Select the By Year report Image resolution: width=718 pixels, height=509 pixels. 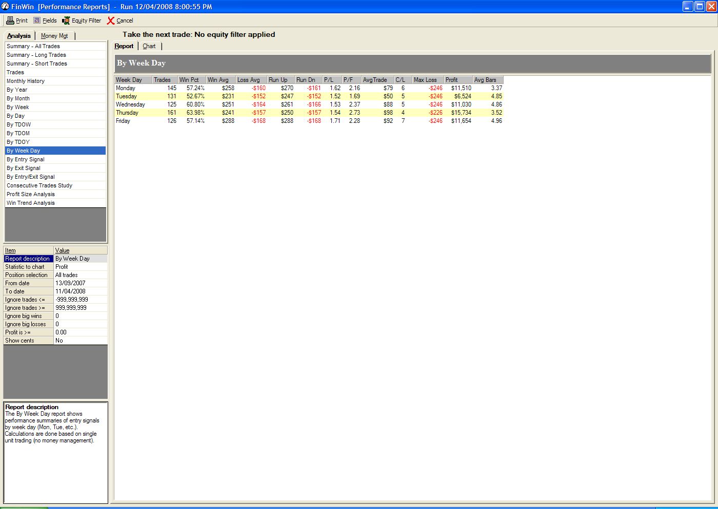coord(55,90)
